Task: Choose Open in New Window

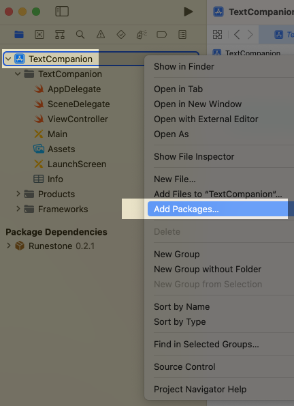Action: point(197,104)
